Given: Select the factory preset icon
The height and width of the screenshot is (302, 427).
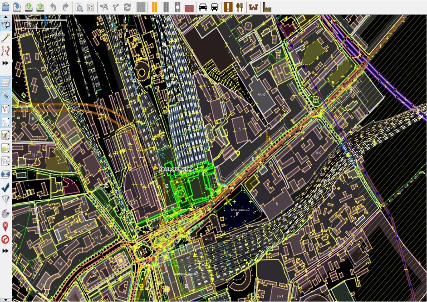Looking at the screenshot, I should click(267, 7).
